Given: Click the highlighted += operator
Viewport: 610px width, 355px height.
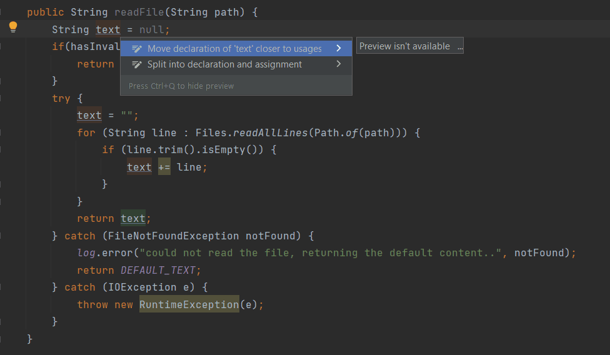Looking at the screenshot, I should [164, 167].
